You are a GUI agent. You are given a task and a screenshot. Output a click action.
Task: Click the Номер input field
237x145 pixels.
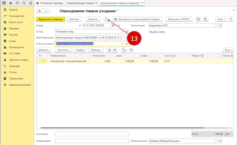(x=66, y=26)
